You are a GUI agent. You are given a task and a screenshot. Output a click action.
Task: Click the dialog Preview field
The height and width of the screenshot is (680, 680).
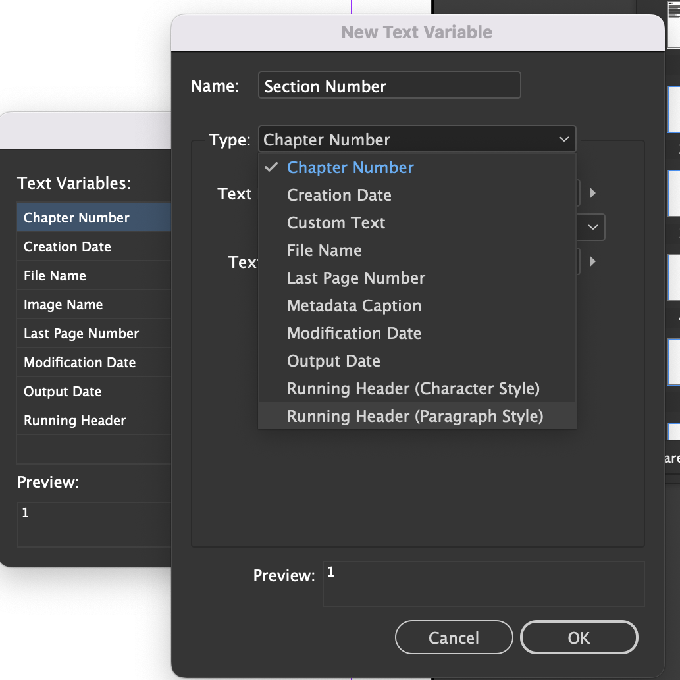(x=483, y=583)
